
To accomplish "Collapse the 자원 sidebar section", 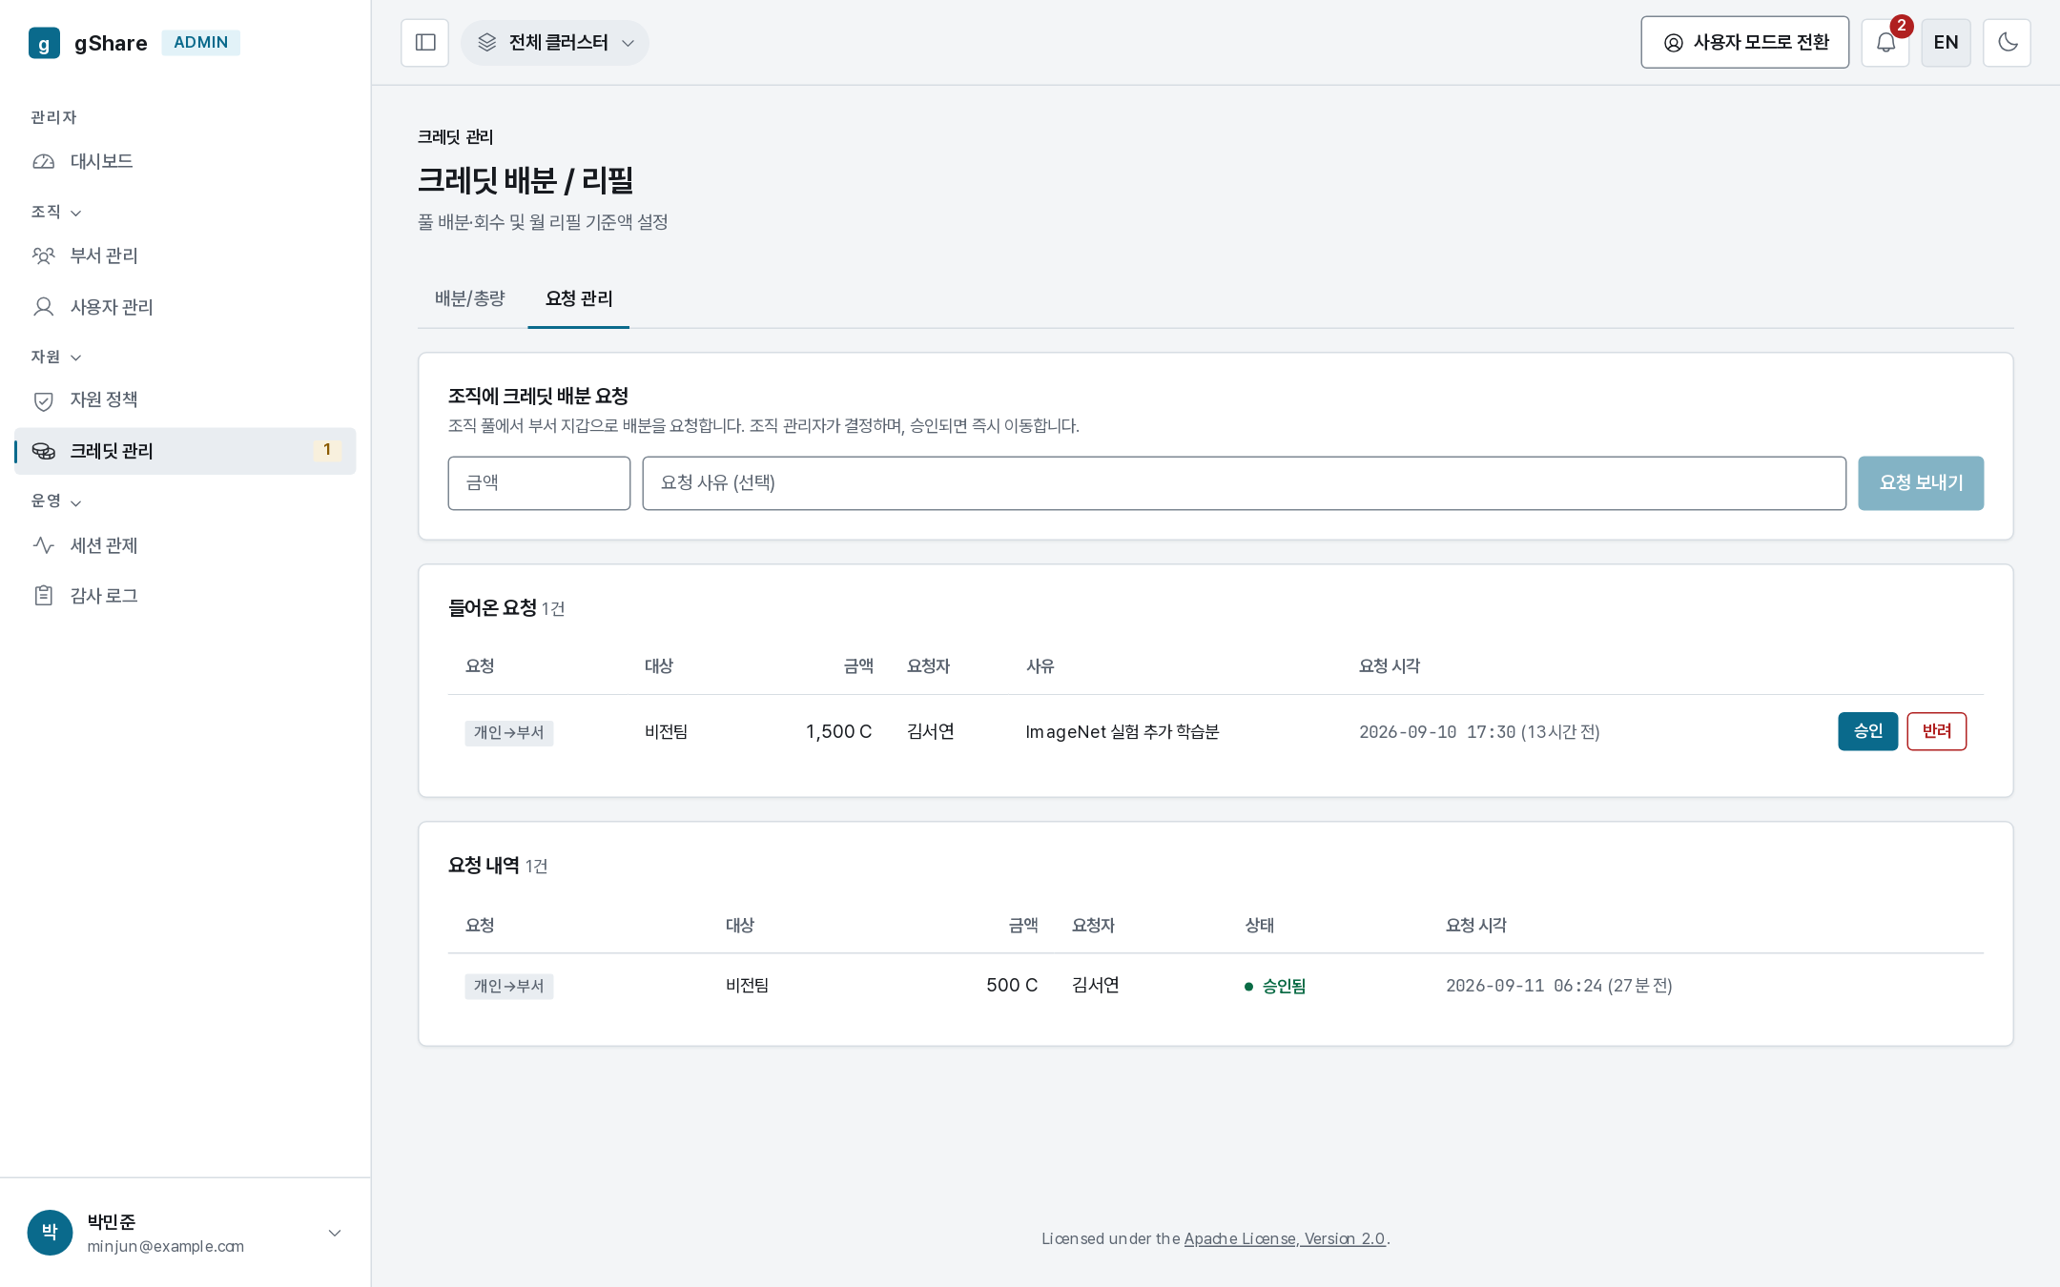I will pyautogui.click(x=56, y=357).
